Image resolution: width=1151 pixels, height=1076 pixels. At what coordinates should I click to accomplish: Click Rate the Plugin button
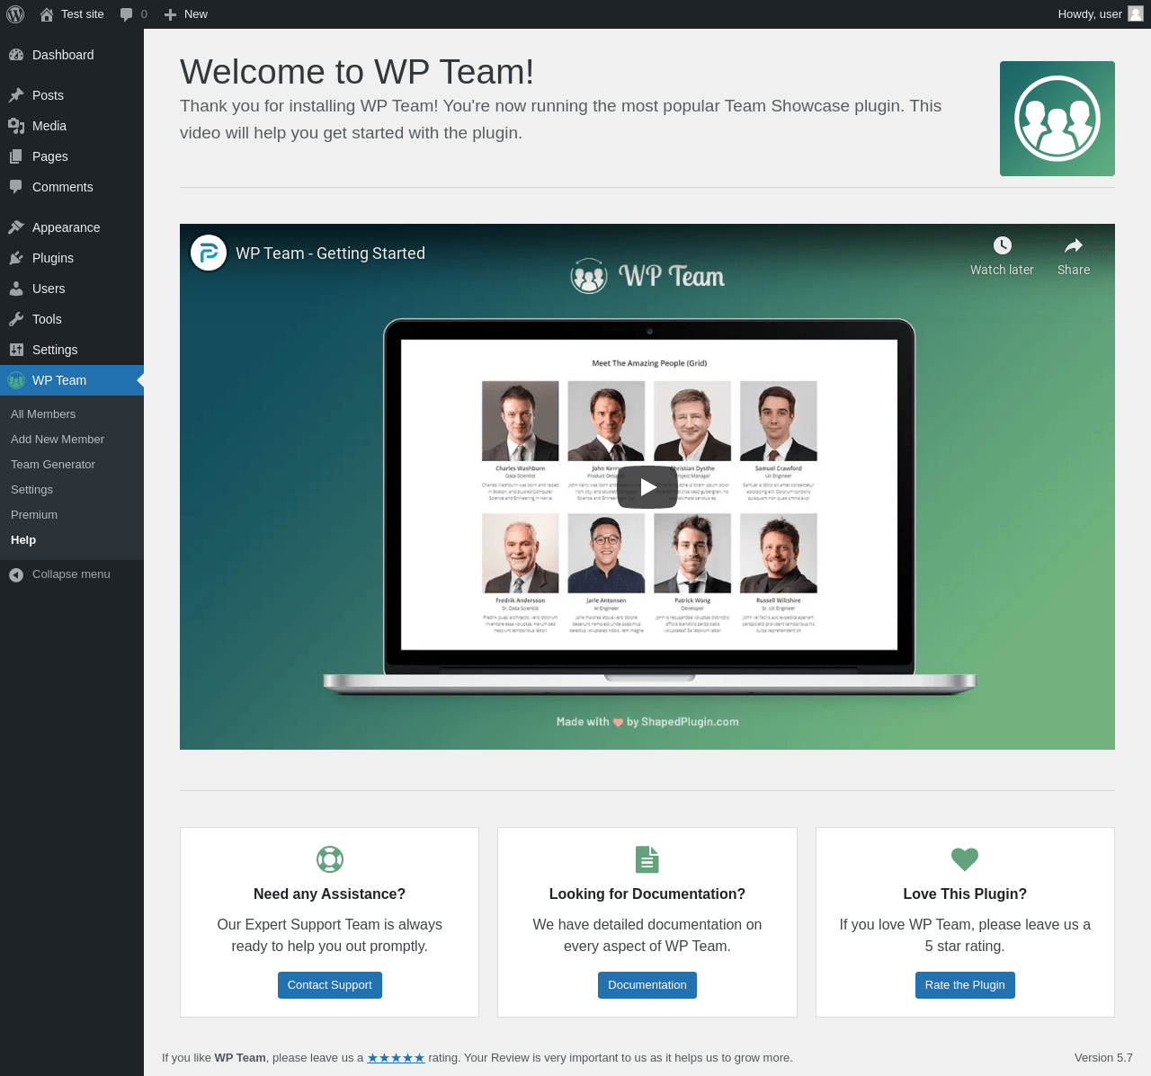(965, 985)
